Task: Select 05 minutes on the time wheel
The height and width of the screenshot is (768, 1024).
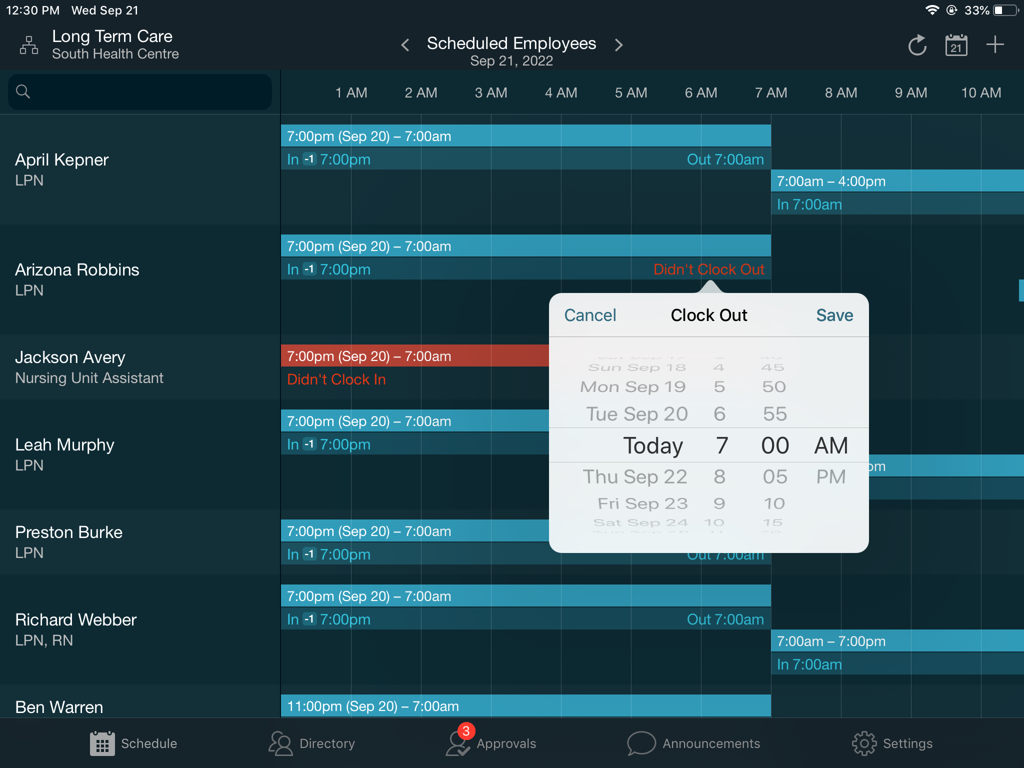Action: tap(774, 476)
